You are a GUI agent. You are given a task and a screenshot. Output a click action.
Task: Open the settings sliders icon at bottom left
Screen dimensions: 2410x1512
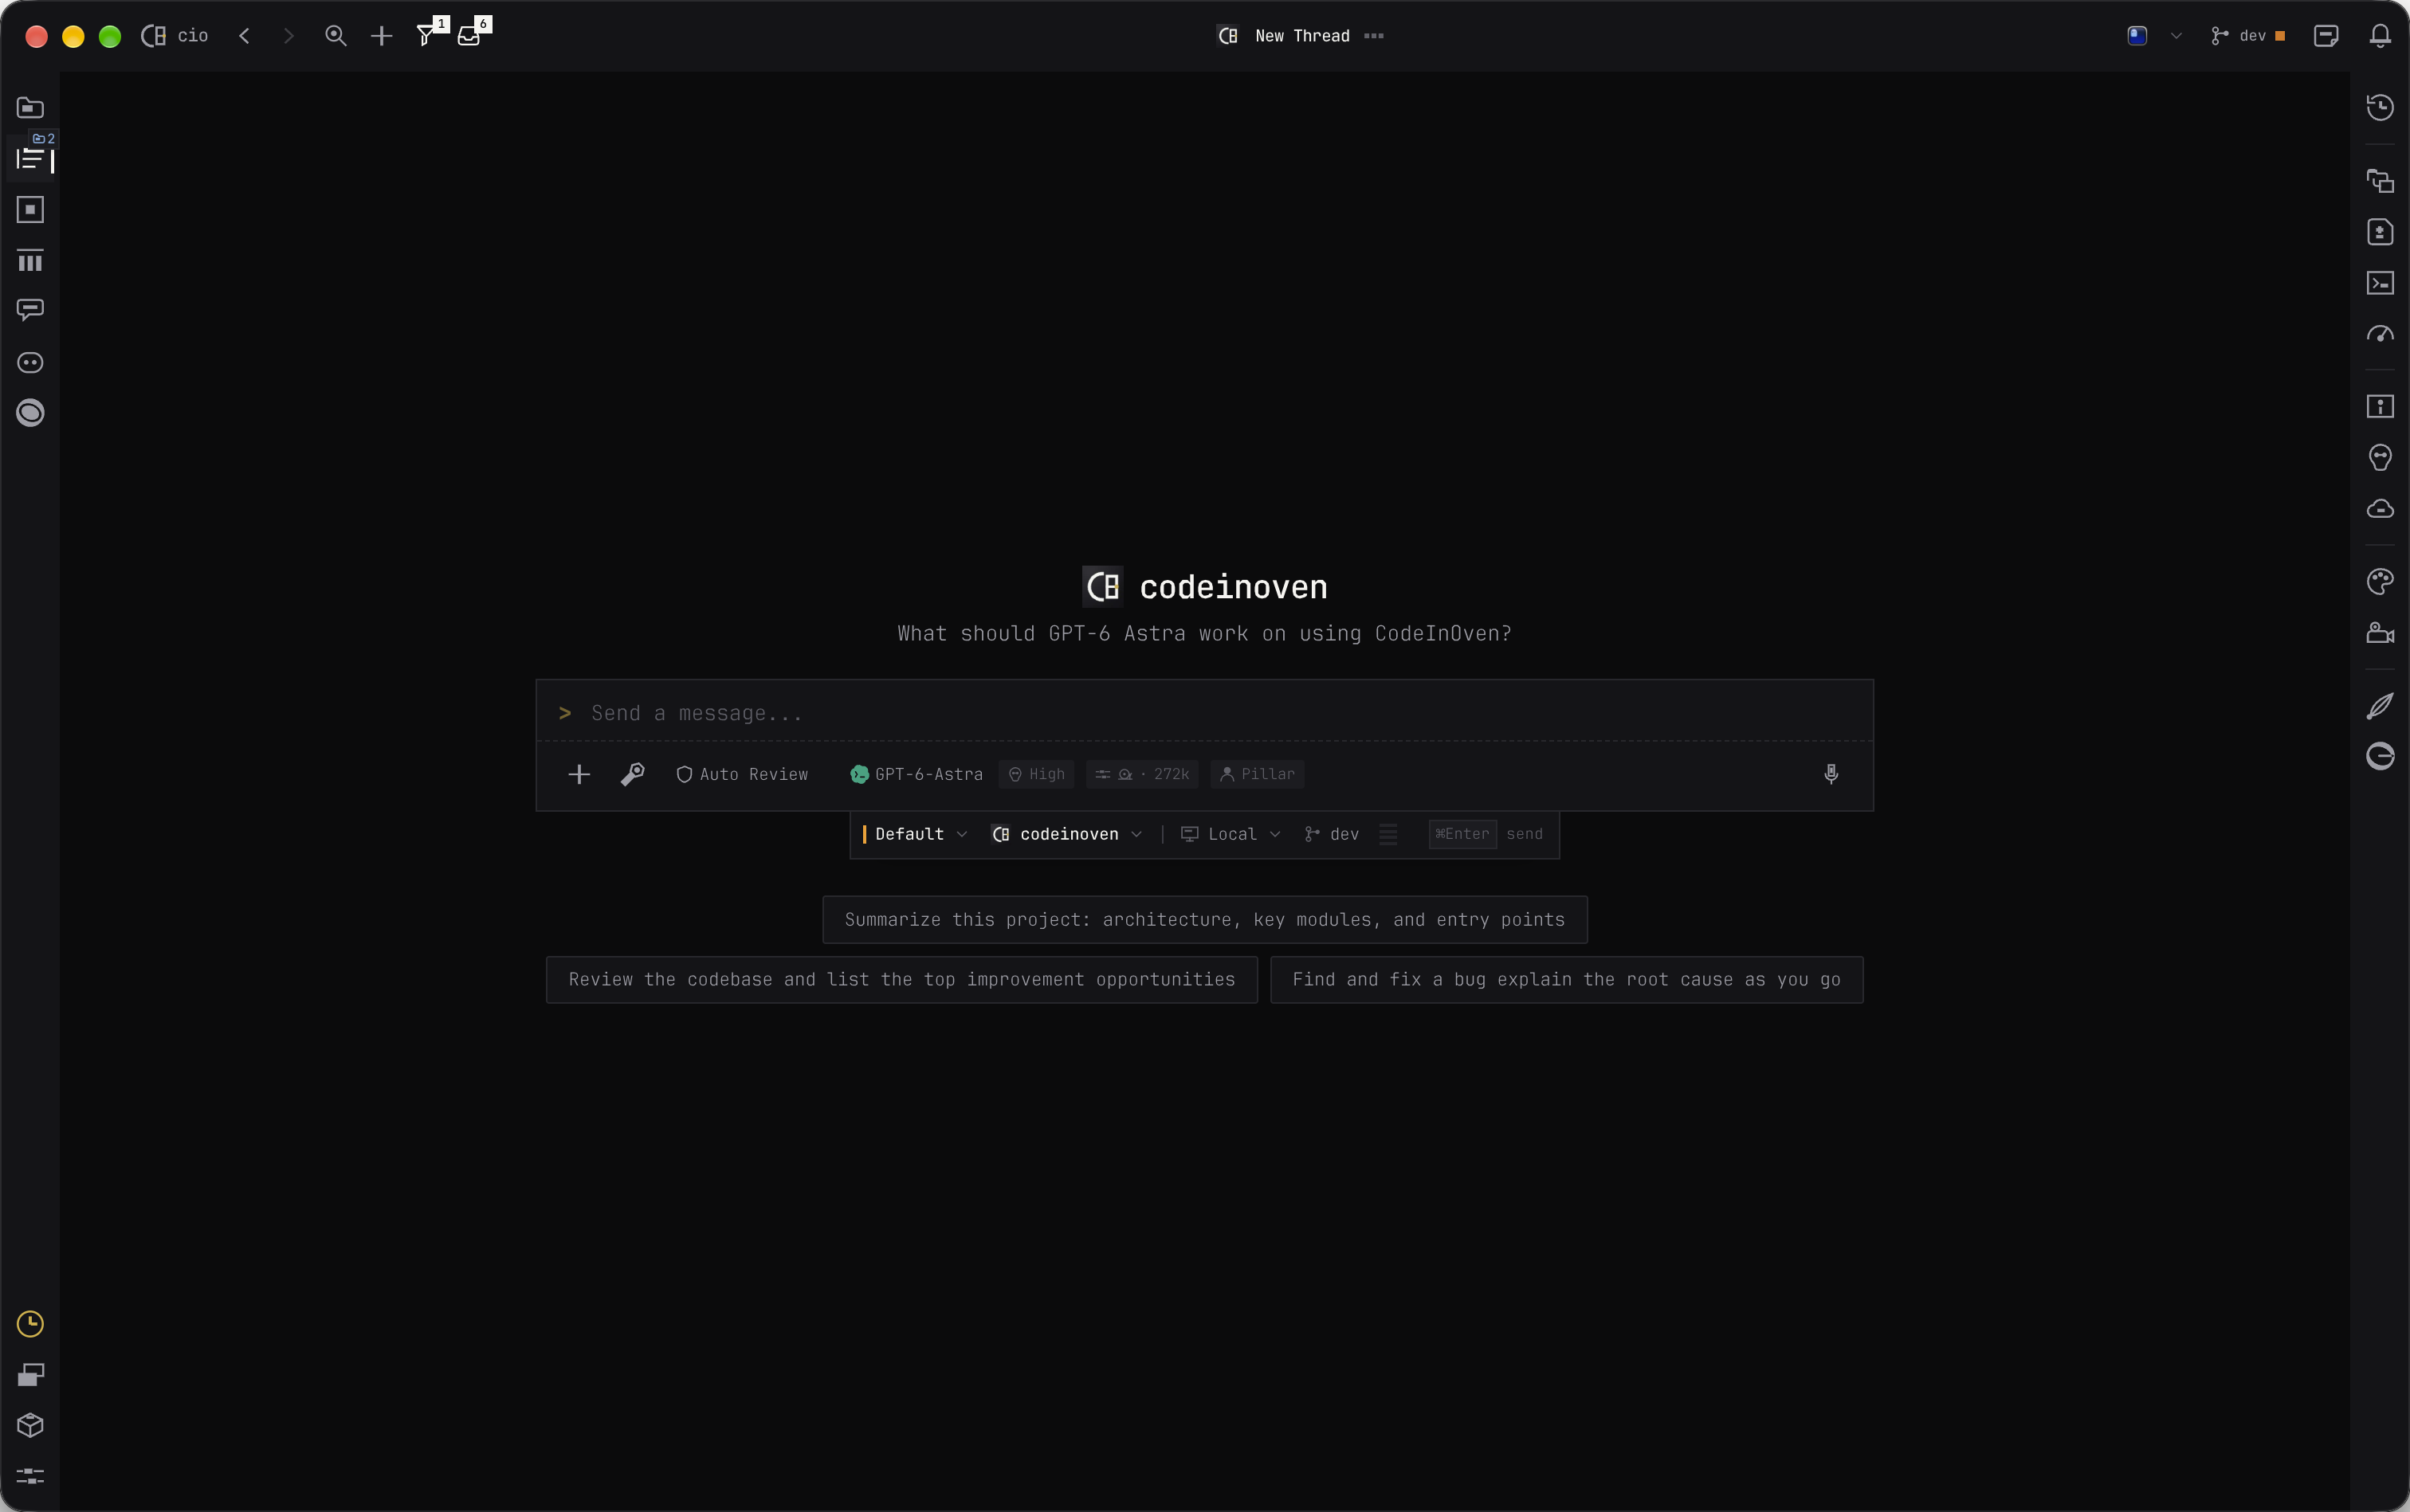pyautogui.click(x=30, y=1476)
